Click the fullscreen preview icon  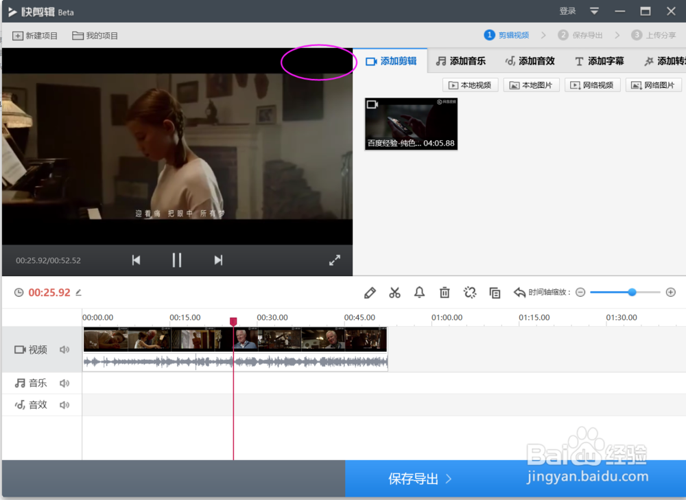click(x=334, y=260)
